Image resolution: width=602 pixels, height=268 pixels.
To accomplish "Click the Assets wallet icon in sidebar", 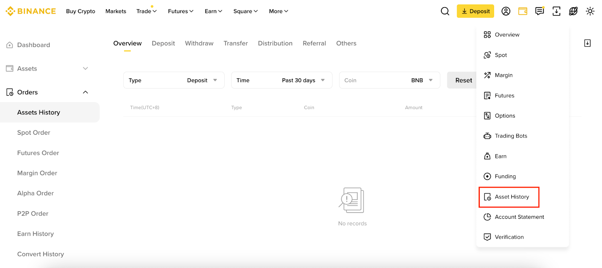I will tap(10, 69).
